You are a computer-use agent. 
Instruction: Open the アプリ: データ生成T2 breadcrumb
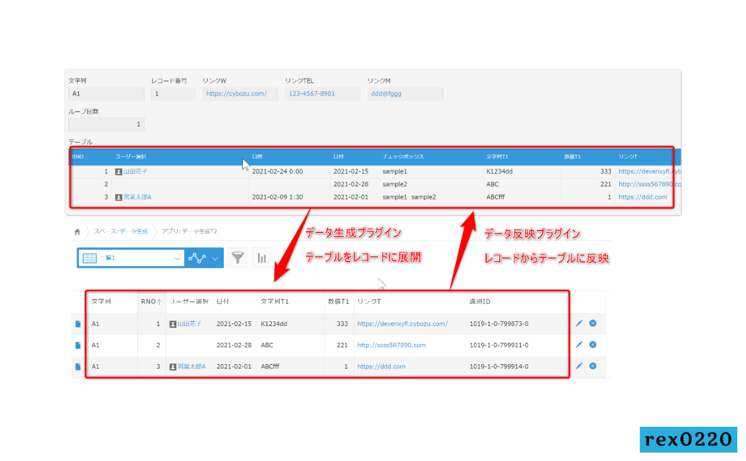[189, 231]
